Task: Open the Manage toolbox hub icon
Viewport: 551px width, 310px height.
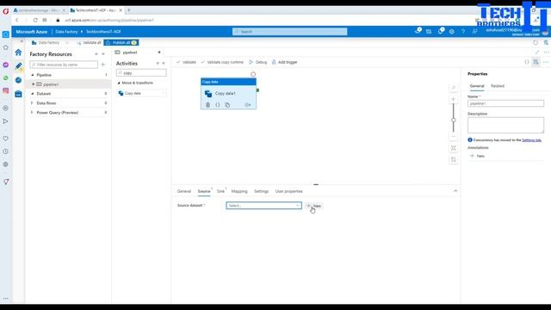Action: [x=18, y=94]
